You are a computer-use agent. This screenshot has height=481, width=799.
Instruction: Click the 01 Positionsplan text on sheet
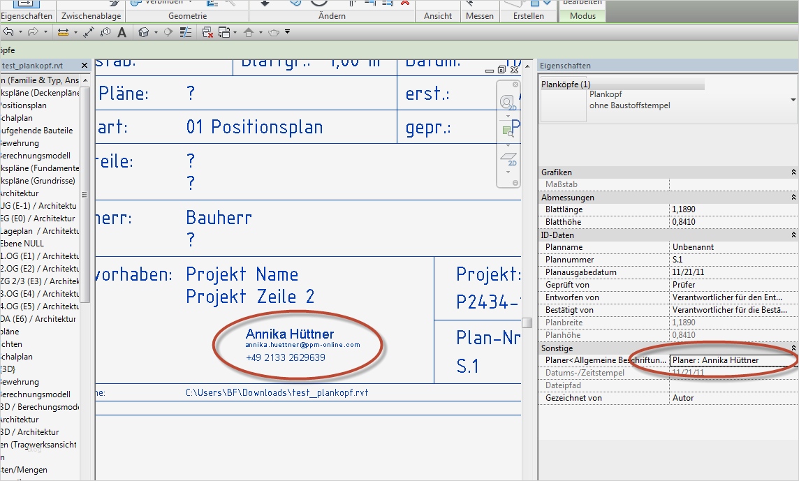(254, 127)
